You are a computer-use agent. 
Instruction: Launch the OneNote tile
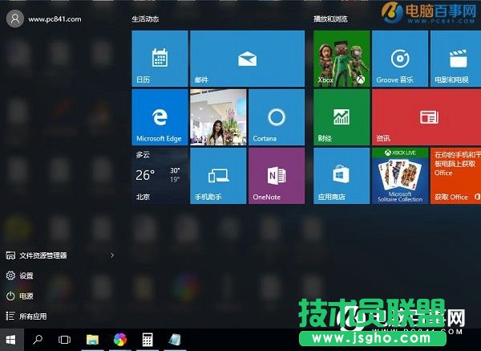click(x=277, y=176)
